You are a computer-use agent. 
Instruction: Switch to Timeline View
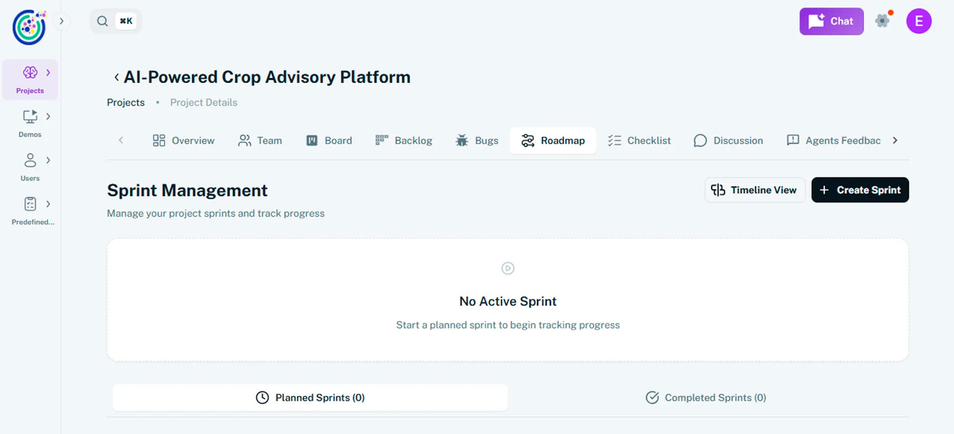[754, 190]
